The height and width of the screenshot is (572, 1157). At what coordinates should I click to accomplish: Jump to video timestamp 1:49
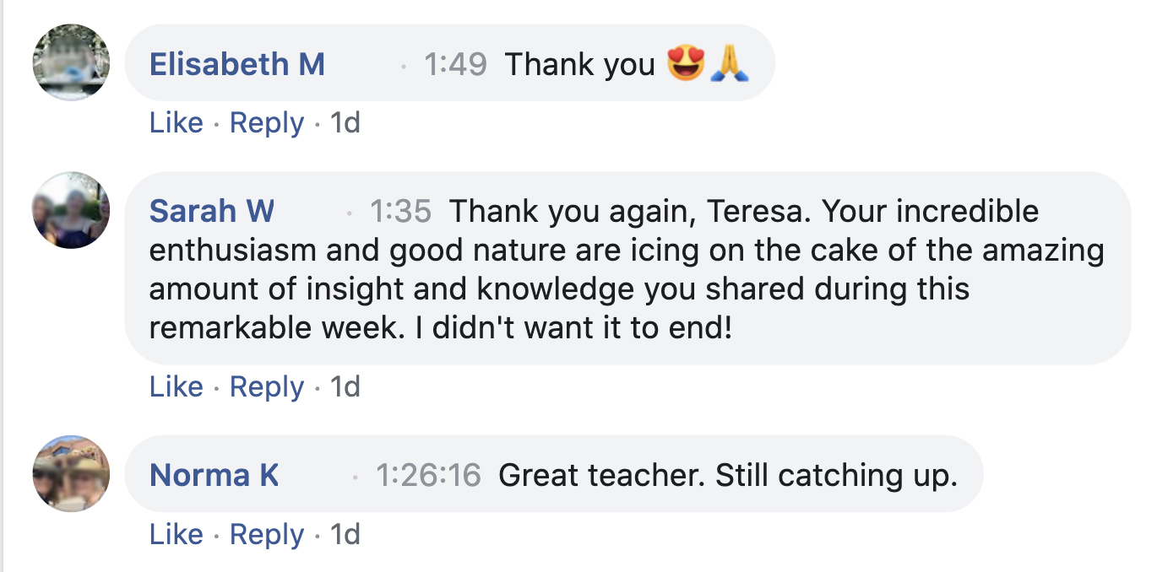[x=455, y=64]
